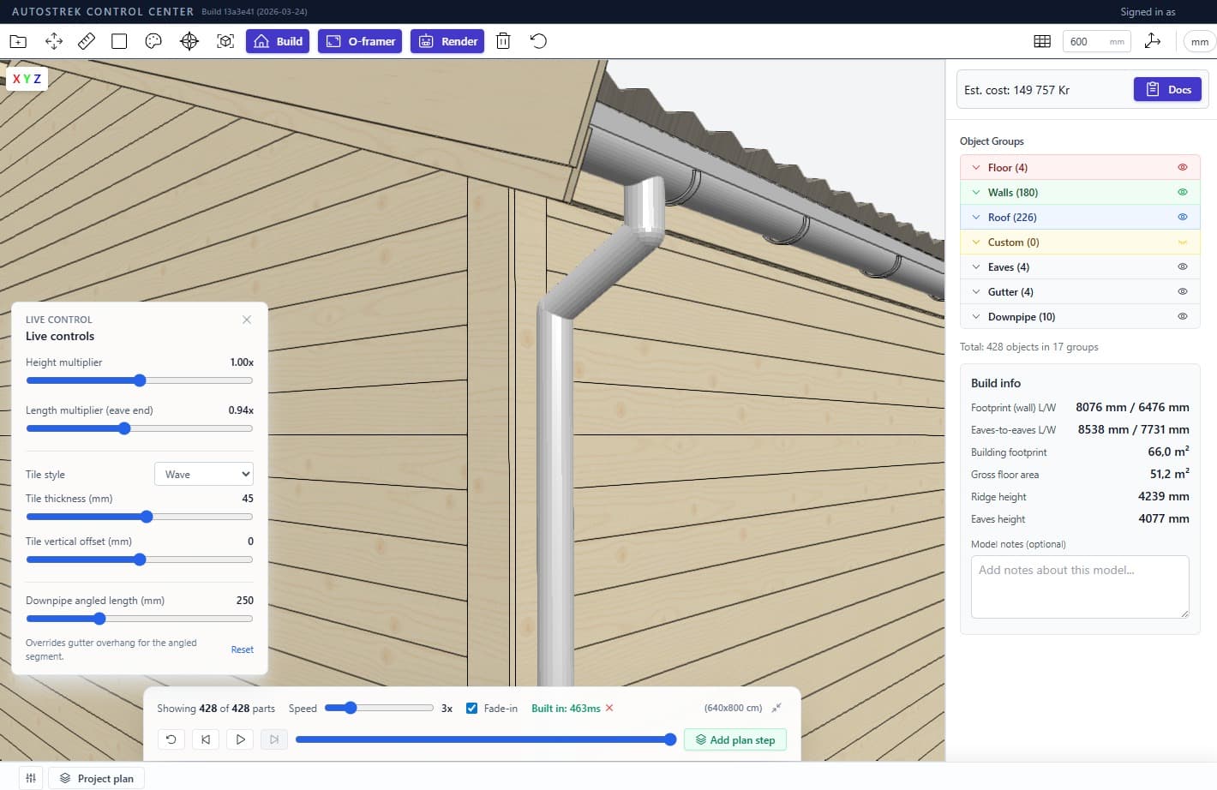
Task: Open the color palette tool
Action: [x=153, y=40]
